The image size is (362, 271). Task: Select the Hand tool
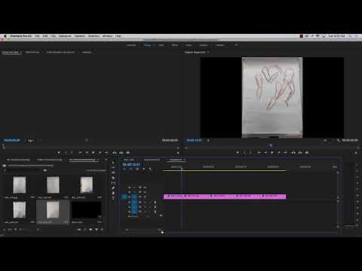[x=113, y=193]
